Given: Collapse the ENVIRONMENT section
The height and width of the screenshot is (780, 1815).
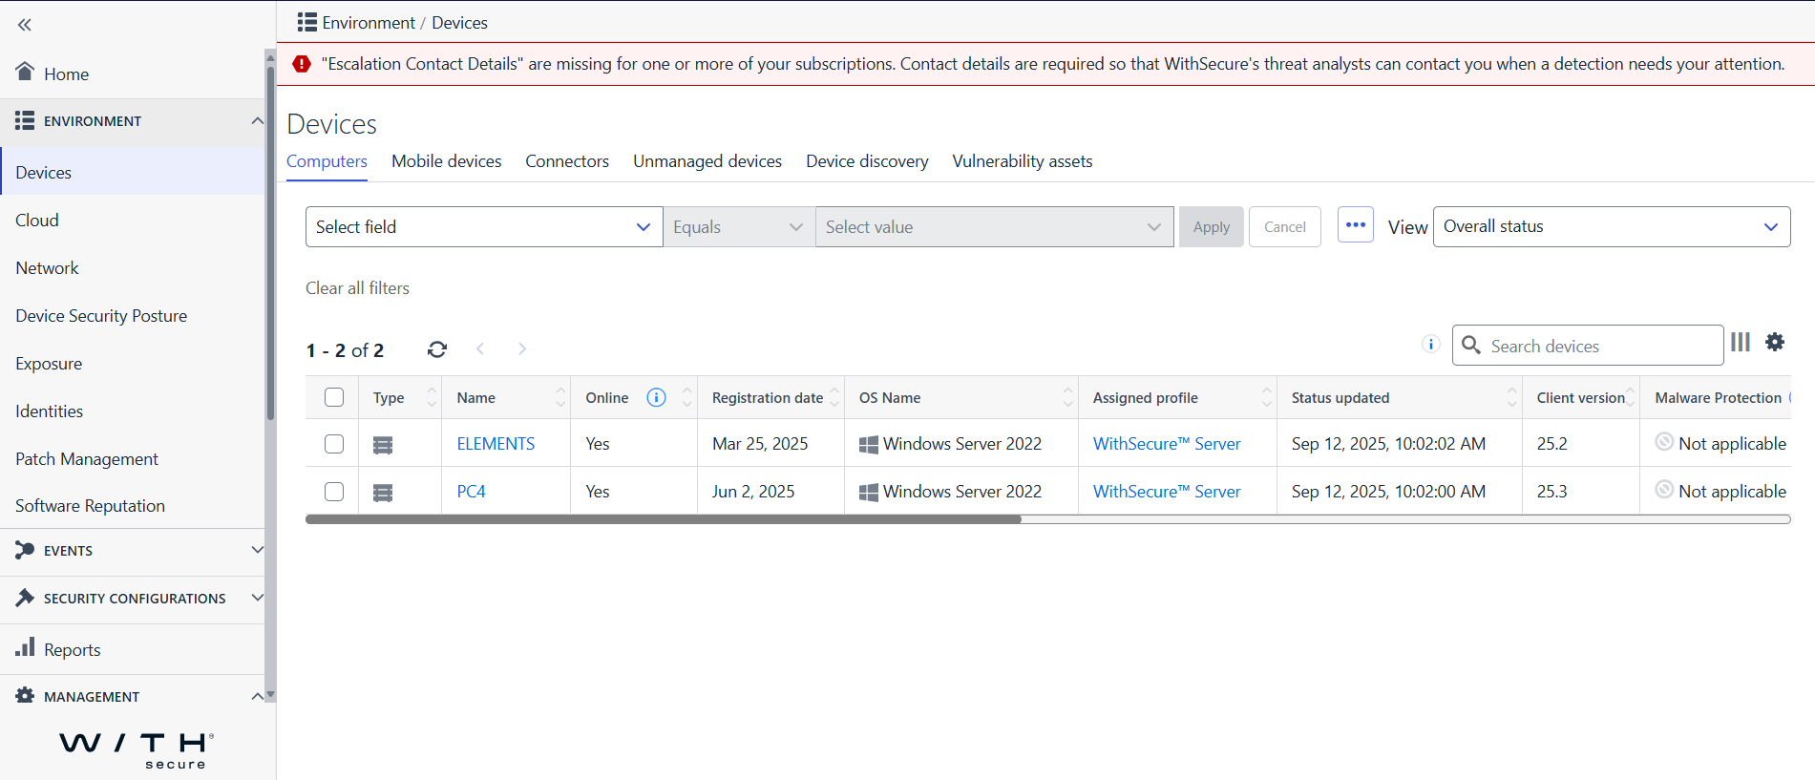Looking at the screenshot, I should pos(257,120).
